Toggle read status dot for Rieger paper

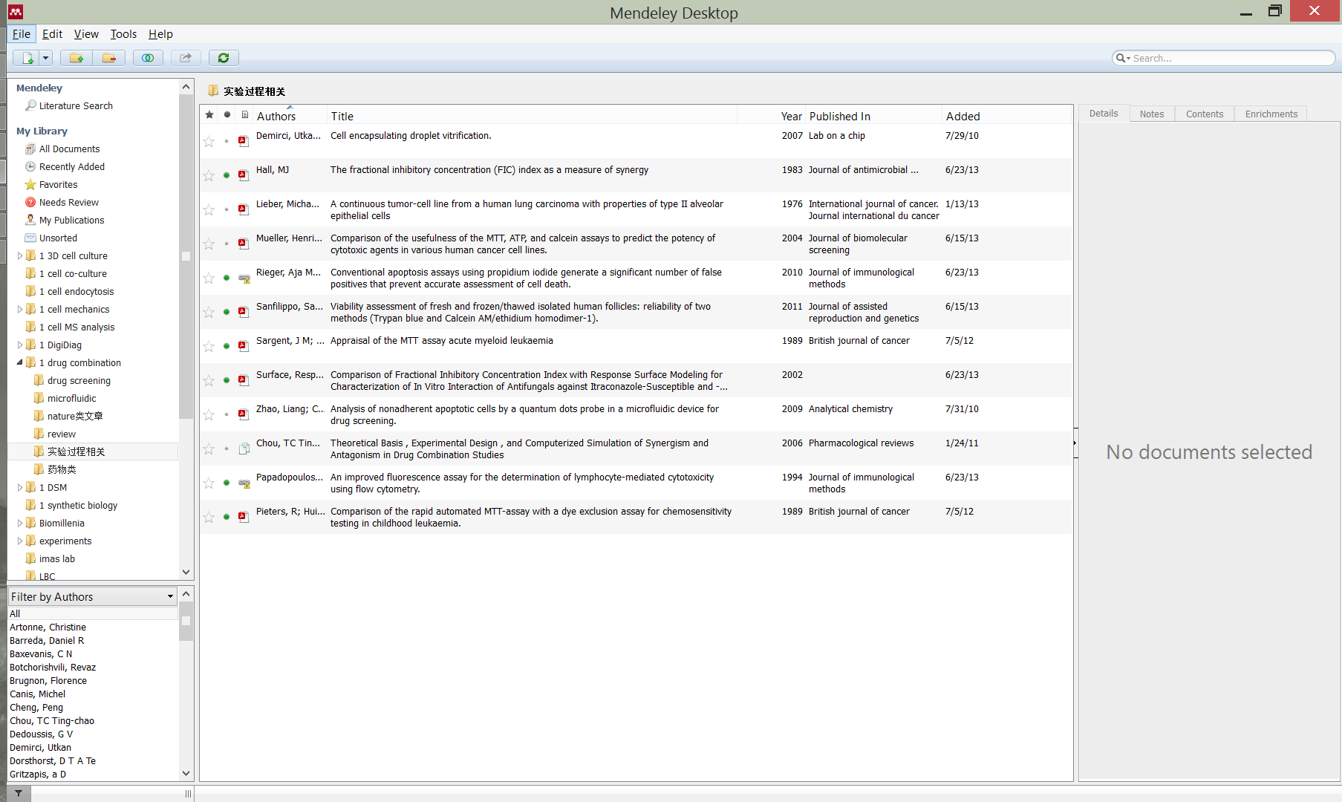coord(227,278)
